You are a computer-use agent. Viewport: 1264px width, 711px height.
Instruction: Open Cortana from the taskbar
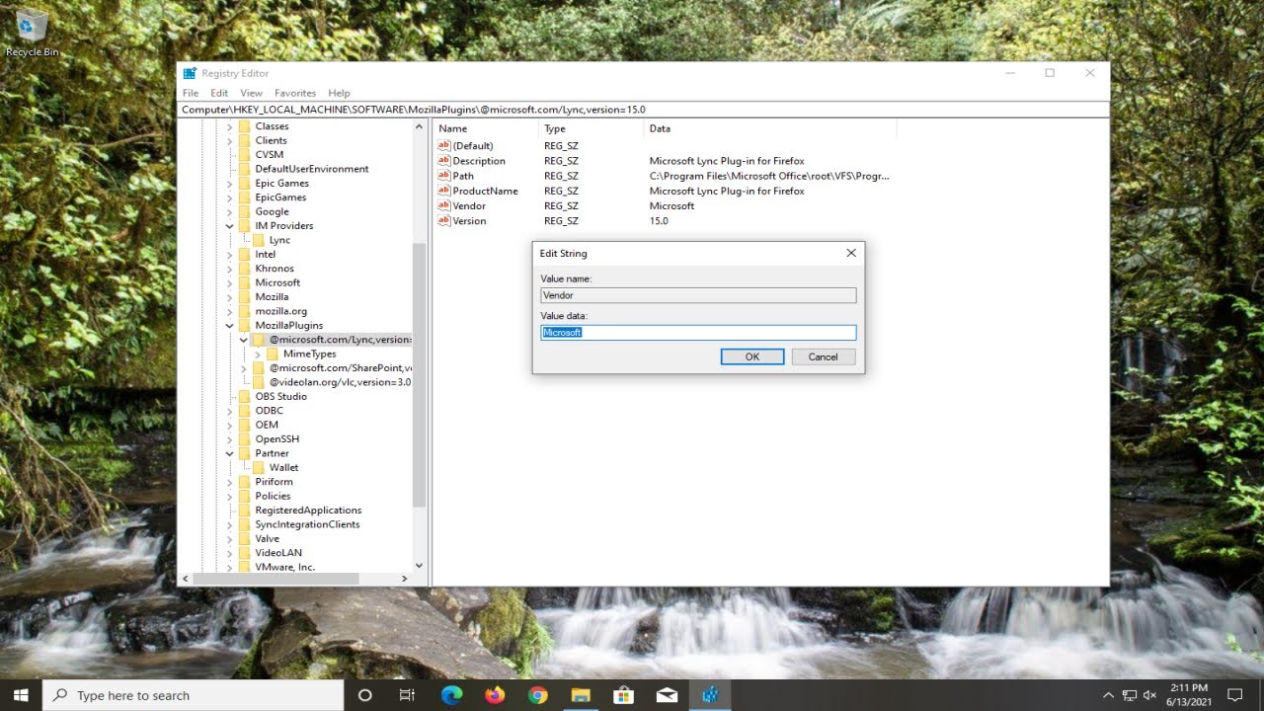(x=364, y=695)
